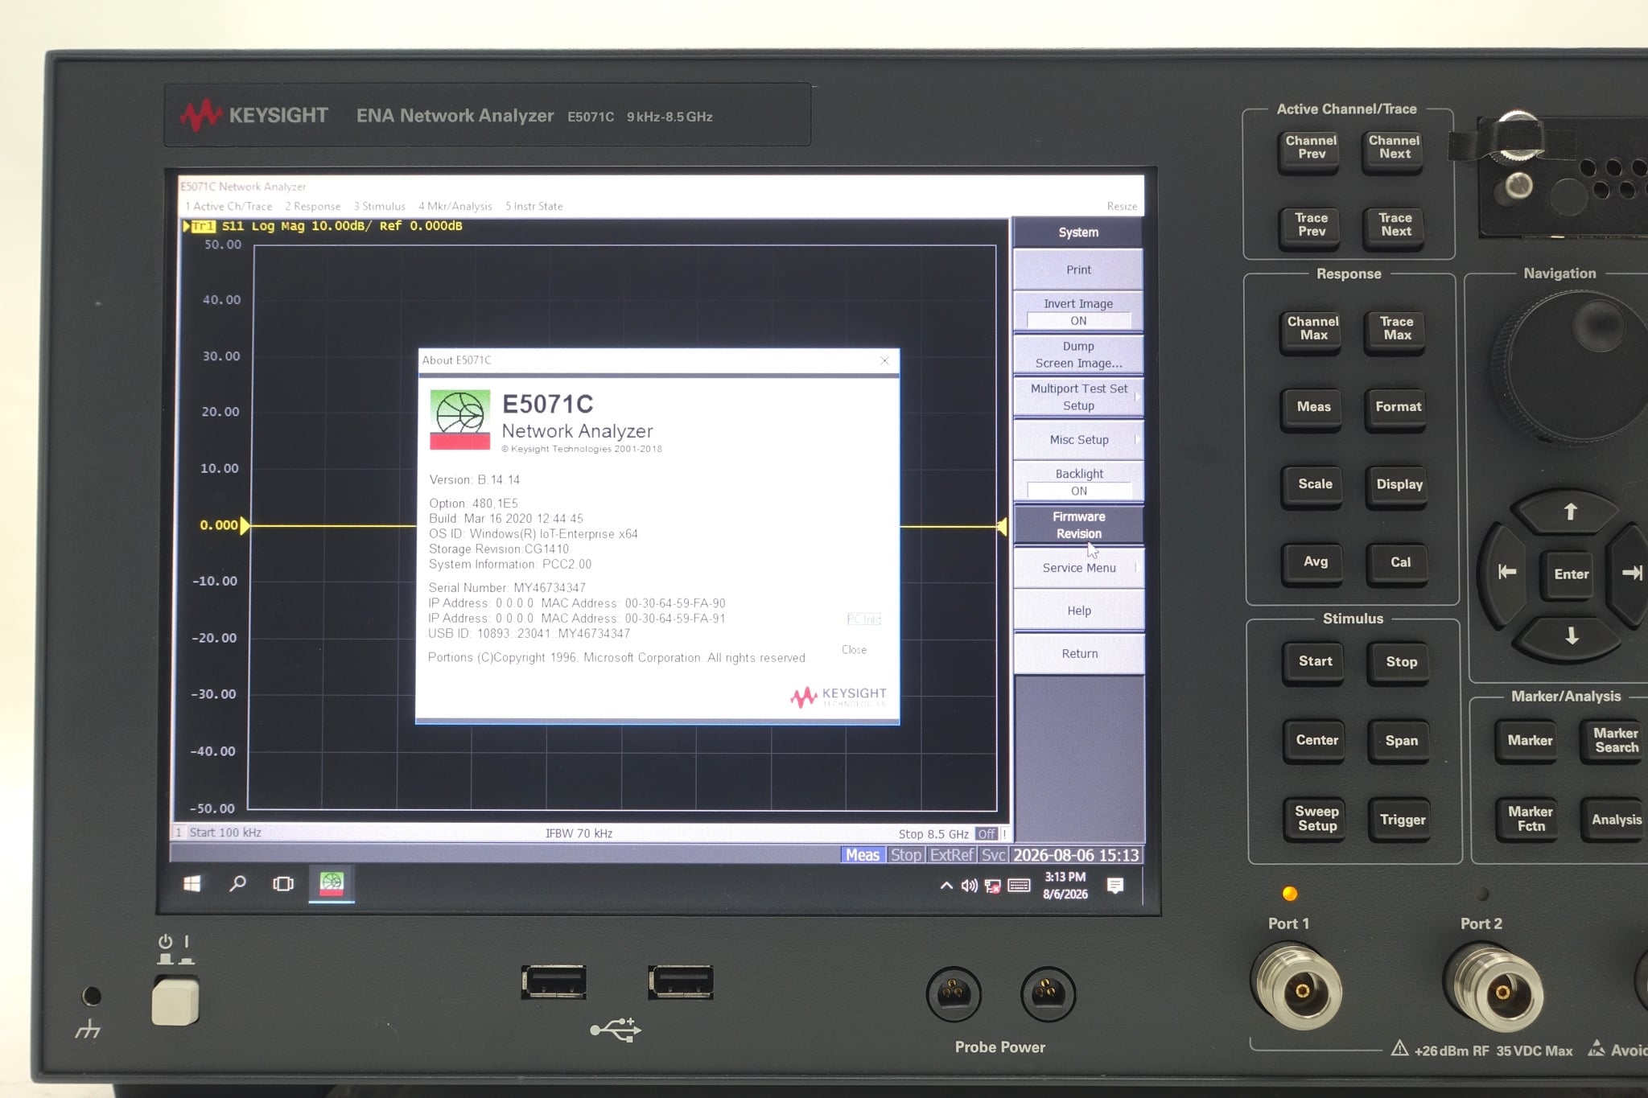The width and height of the screenshot is (1648, 1098).
Task: Open the volume speaker tray icon
Action: click(969, 886)
